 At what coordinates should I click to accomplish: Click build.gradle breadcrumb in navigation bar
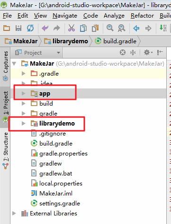coord(116,41)
